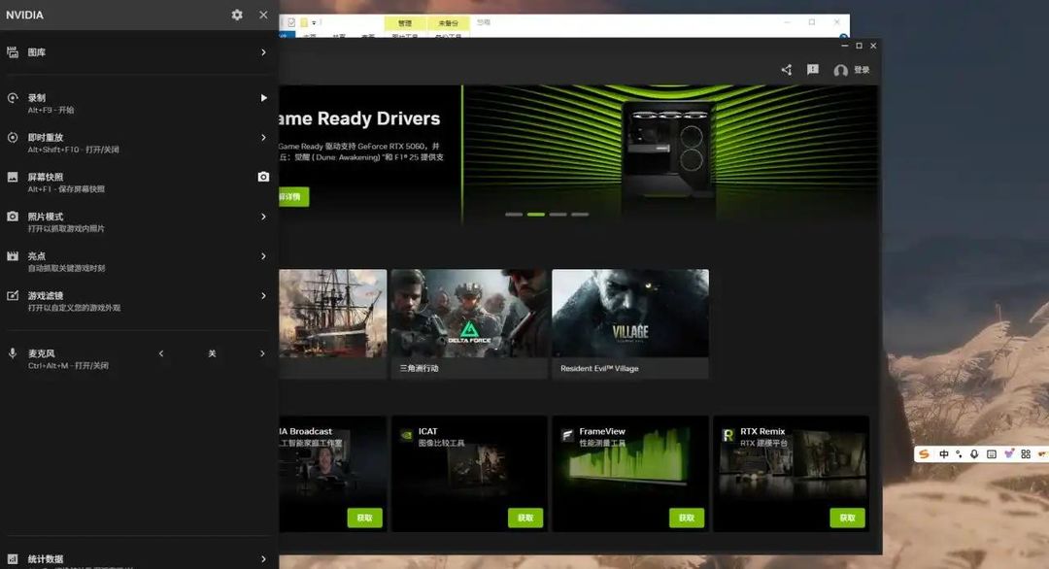The height and width of the screenshot is (569, 1049).
Task: Open the 统计数据 statistics menu item
Action: pyautogui.click(x=139, y=559)
